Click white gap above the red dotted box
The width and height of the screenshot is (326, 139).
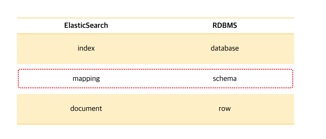tap(155, 67)
